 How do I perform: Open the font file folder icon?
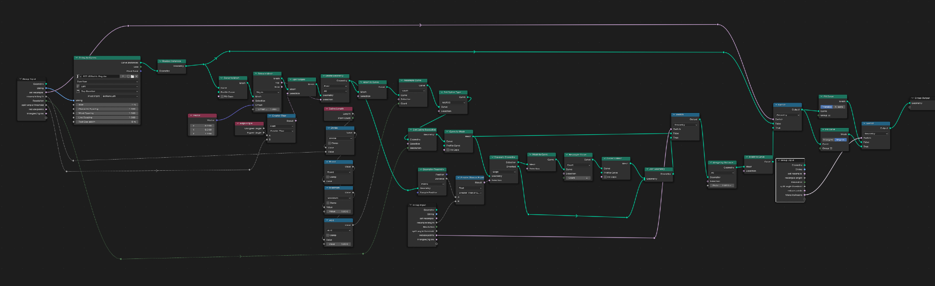132,76
